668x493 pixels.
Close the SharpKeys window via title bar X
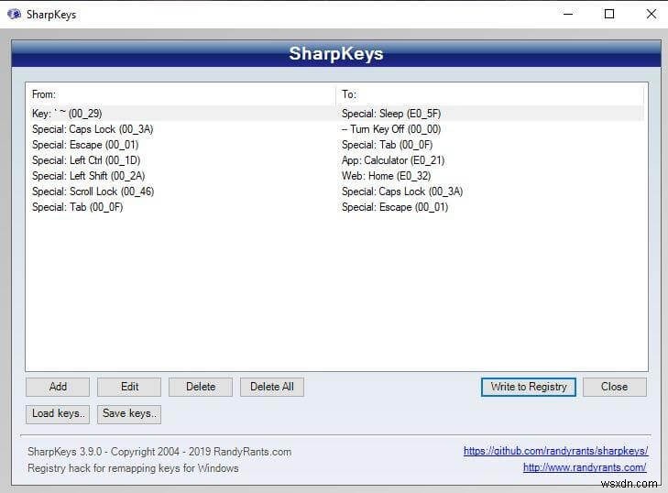651,14
